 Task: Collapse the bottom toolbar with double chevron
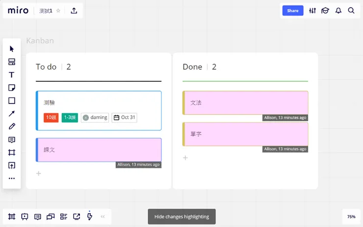pos(103,216)
